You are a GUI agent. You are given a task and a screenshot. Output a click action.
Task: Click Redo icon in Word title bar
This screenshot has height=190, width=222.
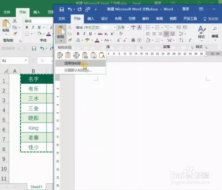[x=80, y=9]
